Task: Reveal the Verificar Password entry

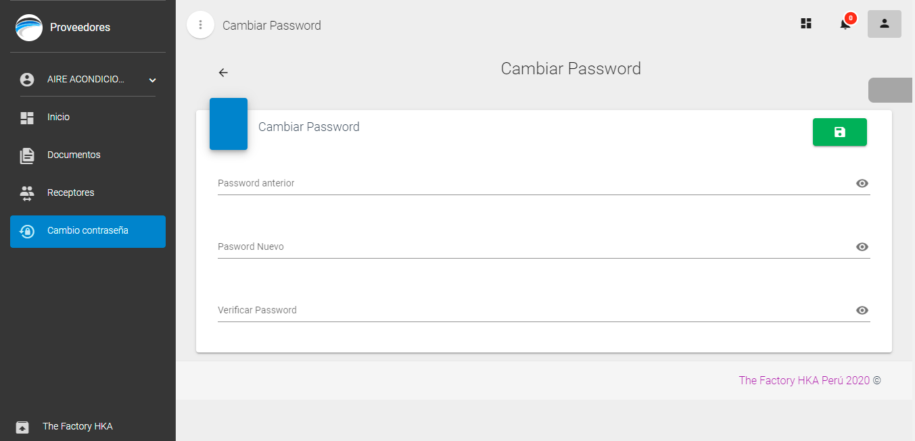Action: pos(862,311)
